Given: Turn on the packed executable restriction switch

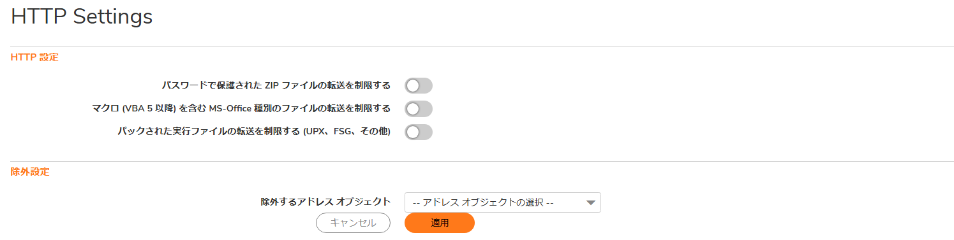Looking at the screenshot, I should (419, 132).
